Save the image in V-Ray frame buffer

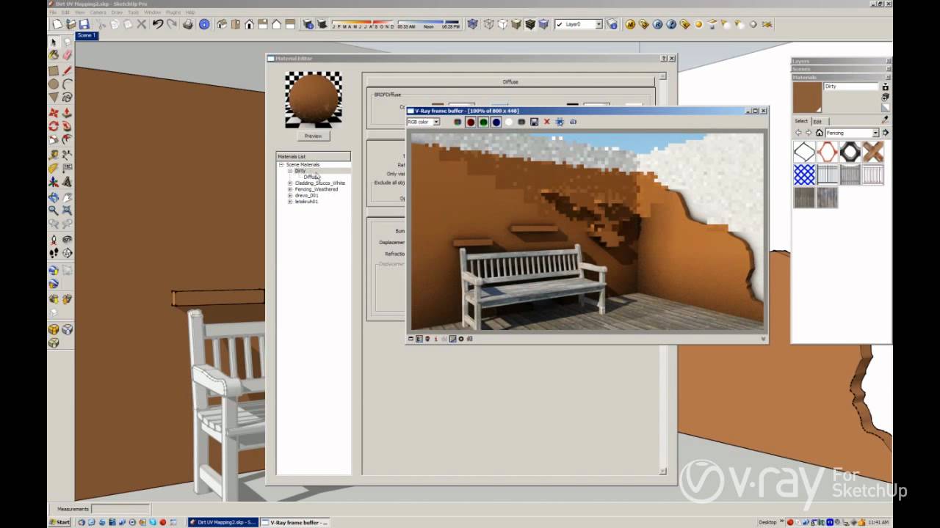534,122
